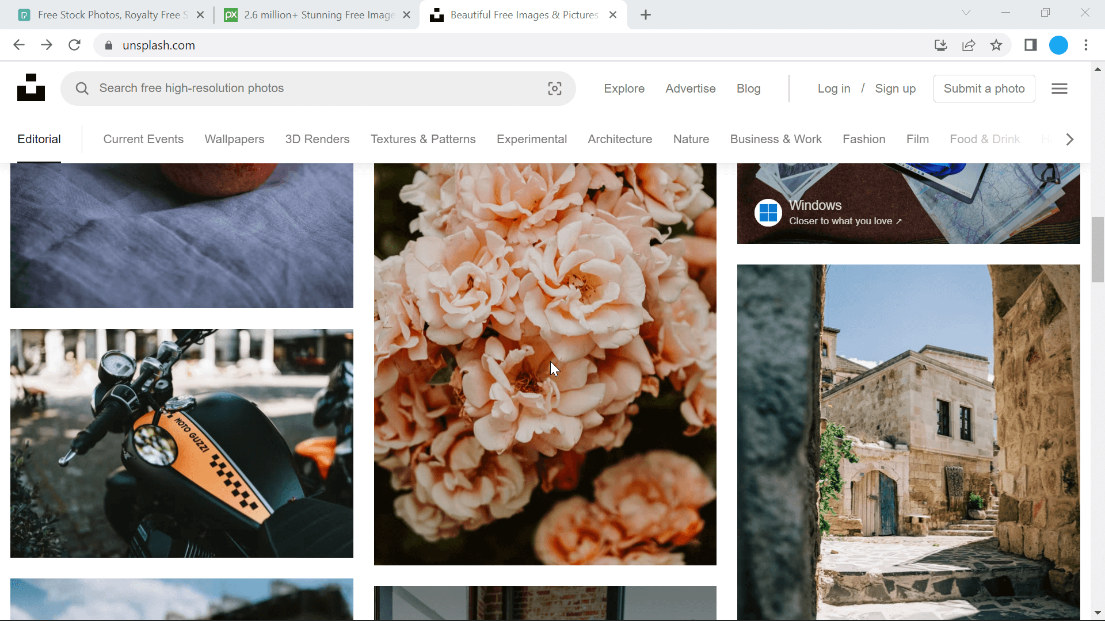Image resolution: width=1105 pixels, height=621 pixels.
Task: Click the browser extensions download icon
Action: pyautogui.click(x=940, y=45)
